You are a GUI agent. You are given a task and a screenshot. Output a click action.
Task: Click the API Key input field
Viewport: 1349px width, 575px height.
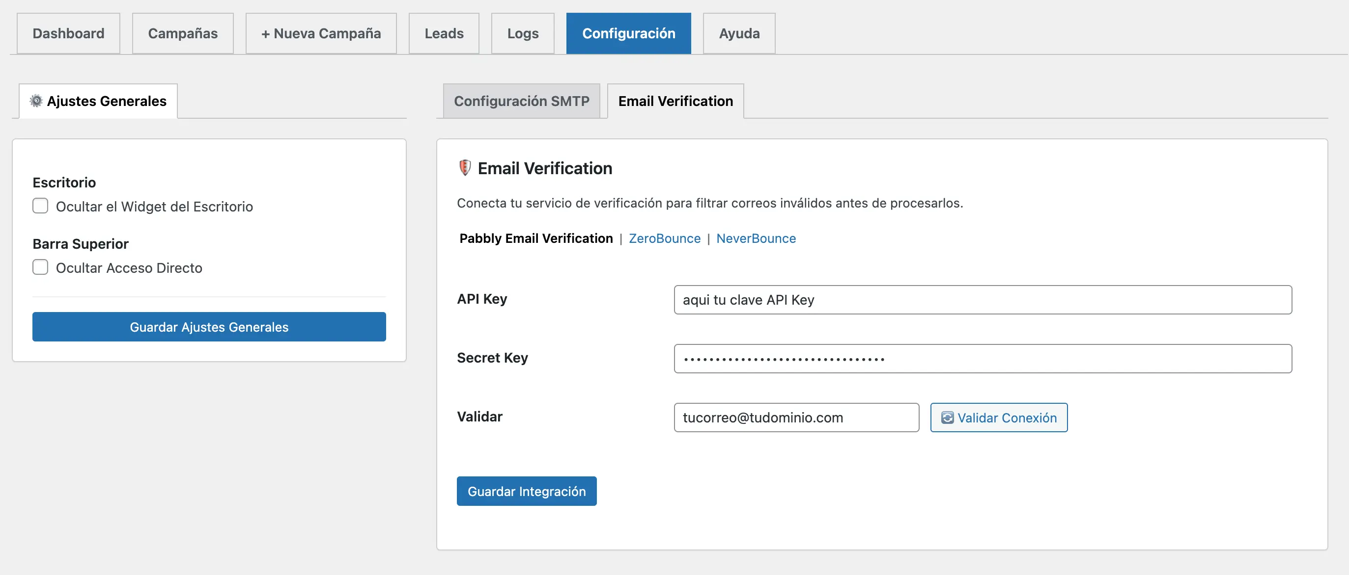(982, 300)
